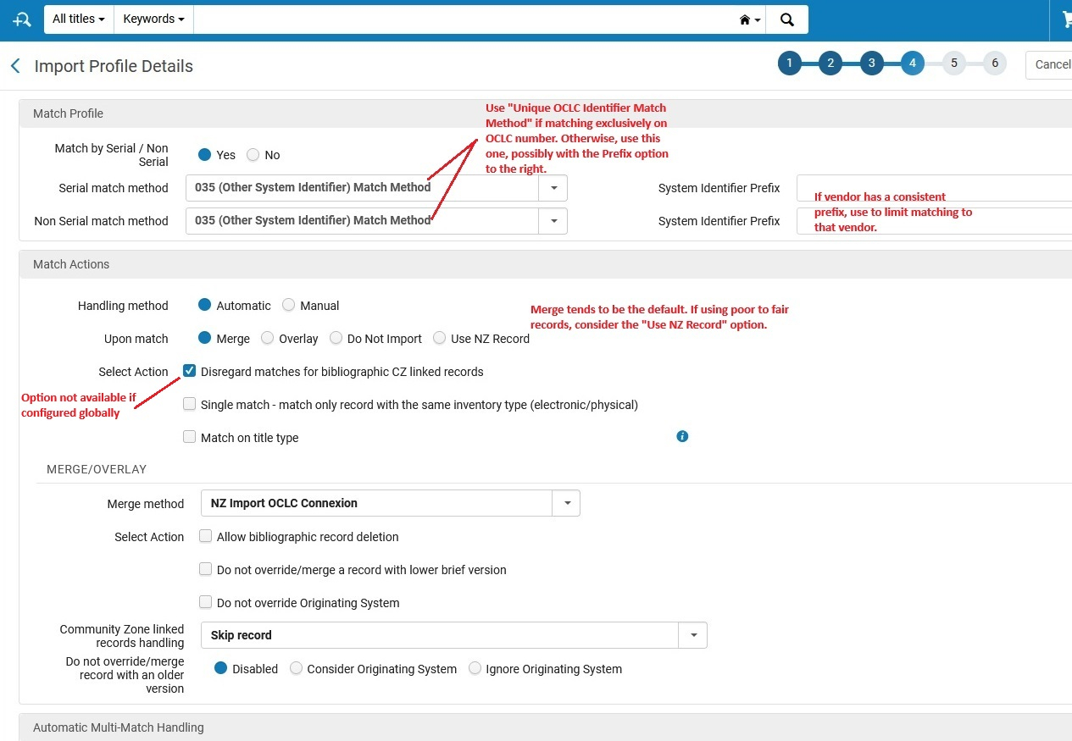The image size is (1072, 741).
Task: Choose Overlay upon match
Action: tap(268, 339)
